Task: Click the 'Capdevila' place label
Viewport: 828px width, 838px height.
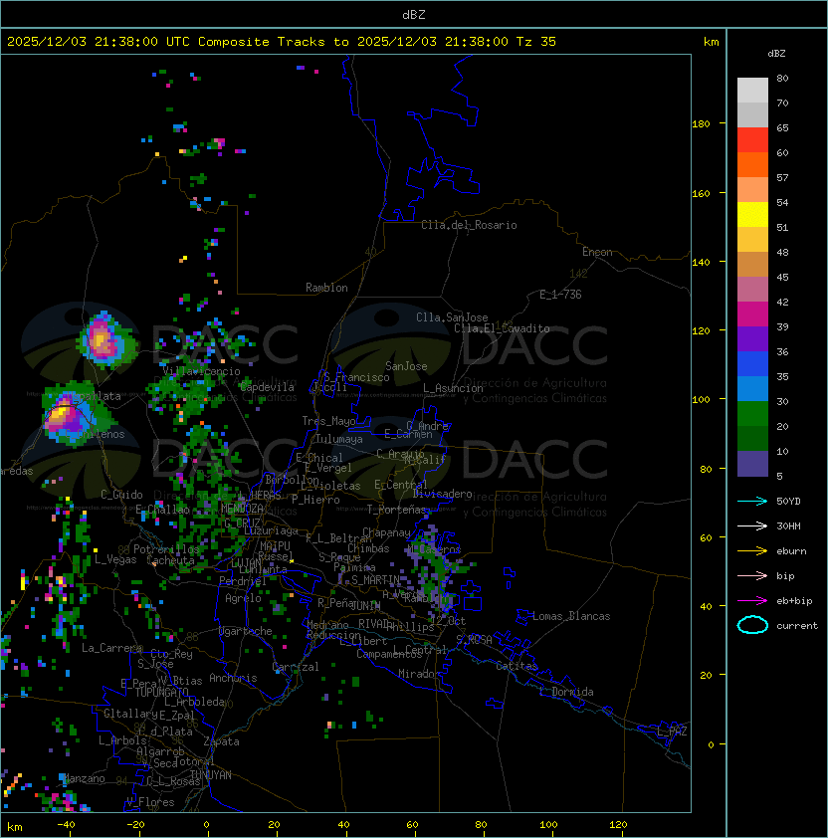Action: click(267, 387)
